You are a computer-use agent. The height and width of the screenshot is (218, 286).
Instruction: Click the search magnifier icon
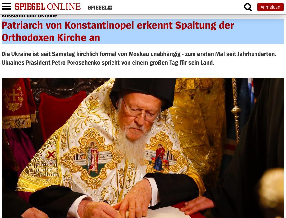click(x=248, y=7)
